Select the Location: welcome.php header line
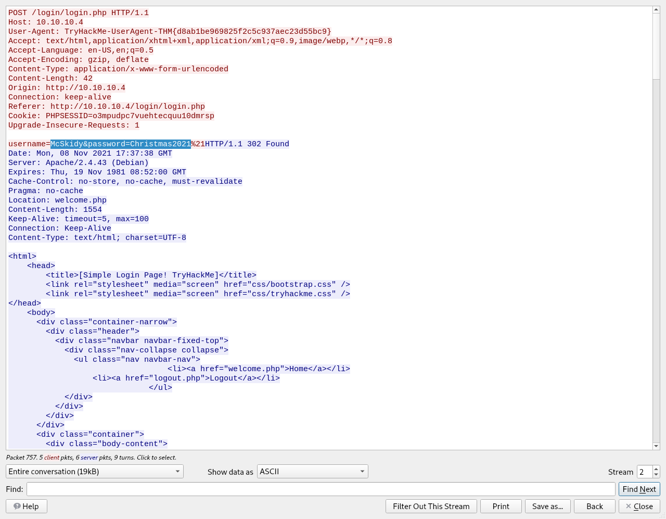The width and height of the screenshot is (666, 519). coord(57,200)
